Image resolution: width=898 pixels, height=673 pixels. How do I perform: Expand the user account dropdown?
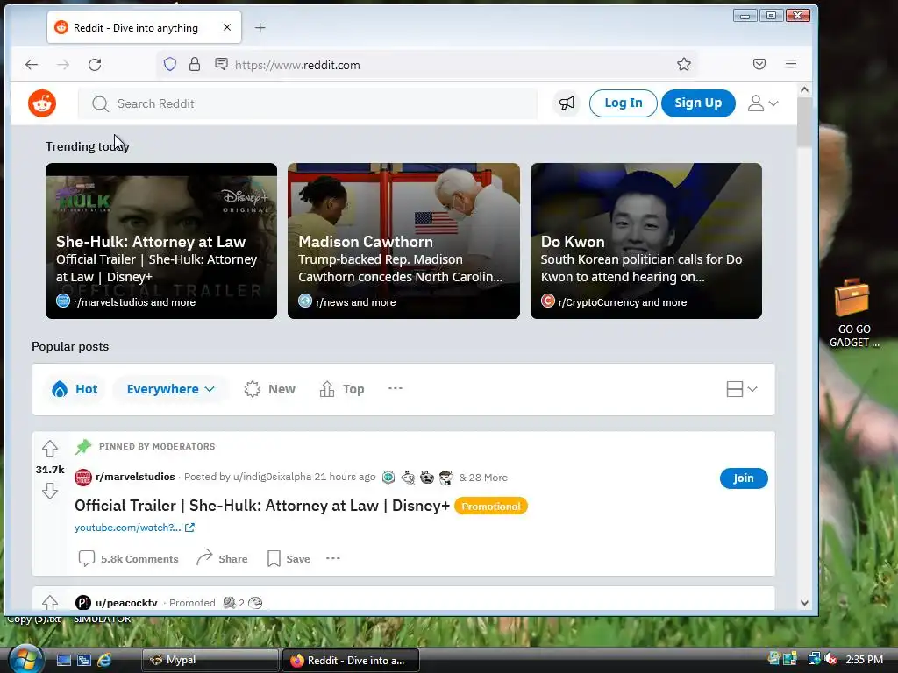point(763,103)
